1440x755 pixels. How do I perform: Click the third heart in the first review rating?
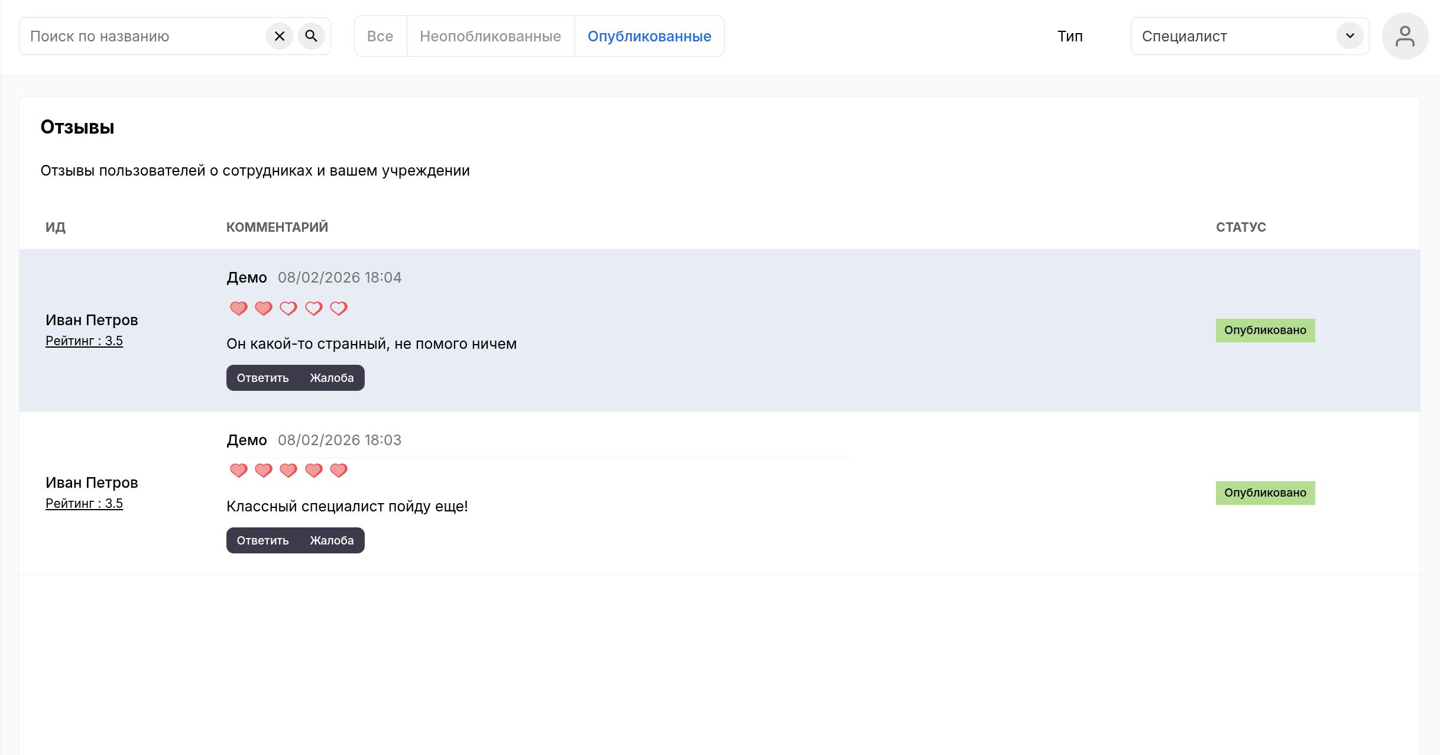(288, 307)
